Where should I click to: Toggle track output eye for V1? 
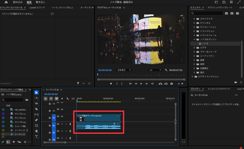point(62,116)
